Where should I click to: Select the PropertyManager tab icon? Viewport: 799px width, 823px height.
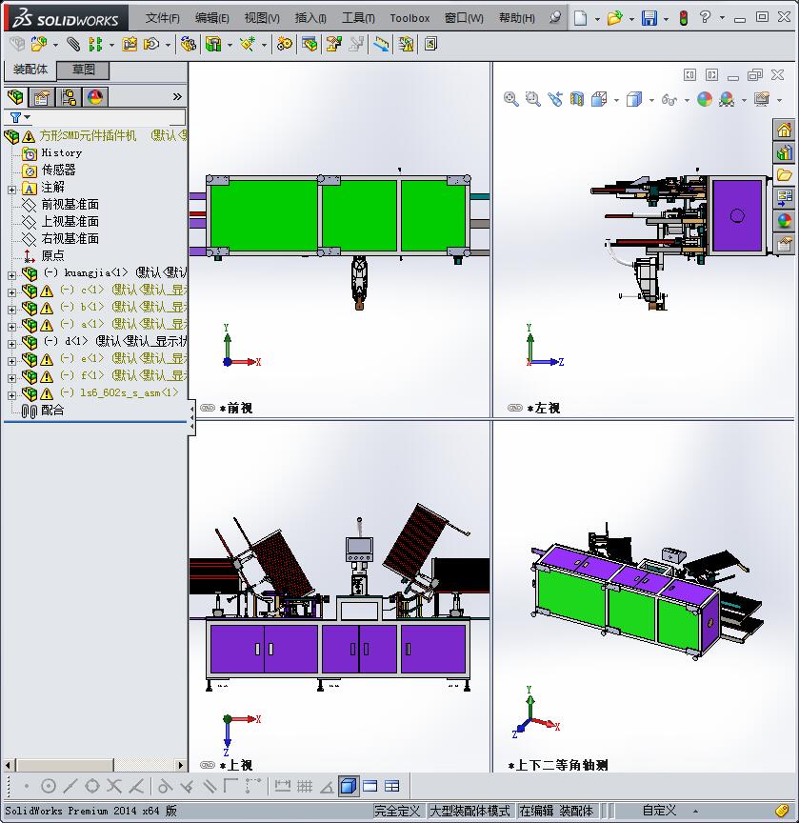point(42,97)
